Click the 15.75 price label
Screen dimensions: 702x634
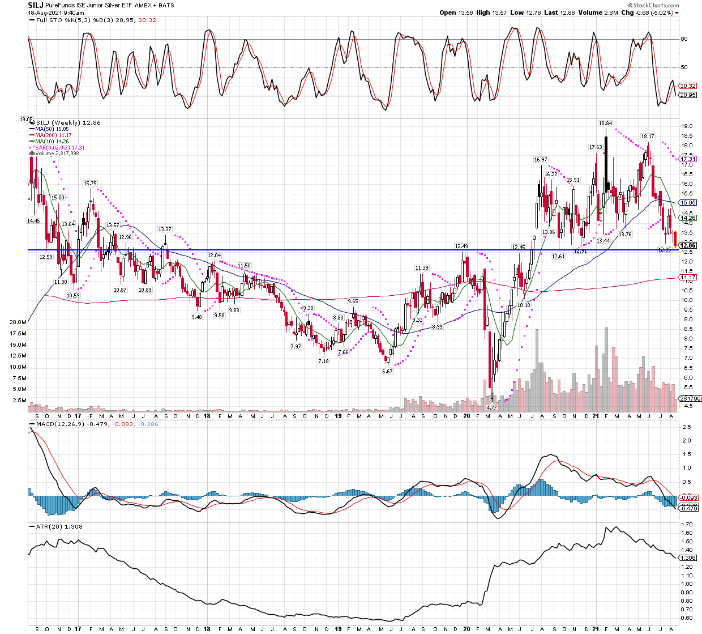pyautogui.click(x=90, y=184)
